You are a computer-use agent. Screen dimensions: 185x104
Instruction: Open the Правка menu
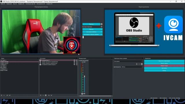coord(9,4)
